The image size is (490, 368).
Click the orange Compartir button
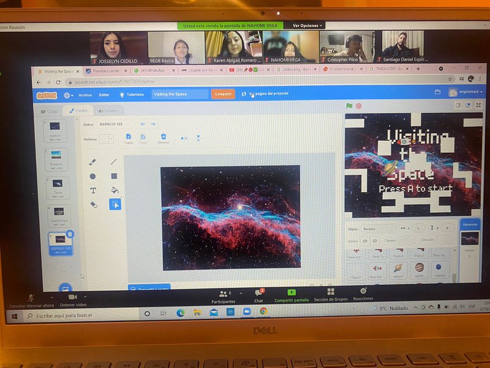223,94
